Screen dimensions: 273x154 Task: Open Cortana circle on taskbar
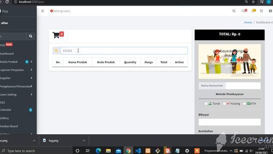[78, 151]
